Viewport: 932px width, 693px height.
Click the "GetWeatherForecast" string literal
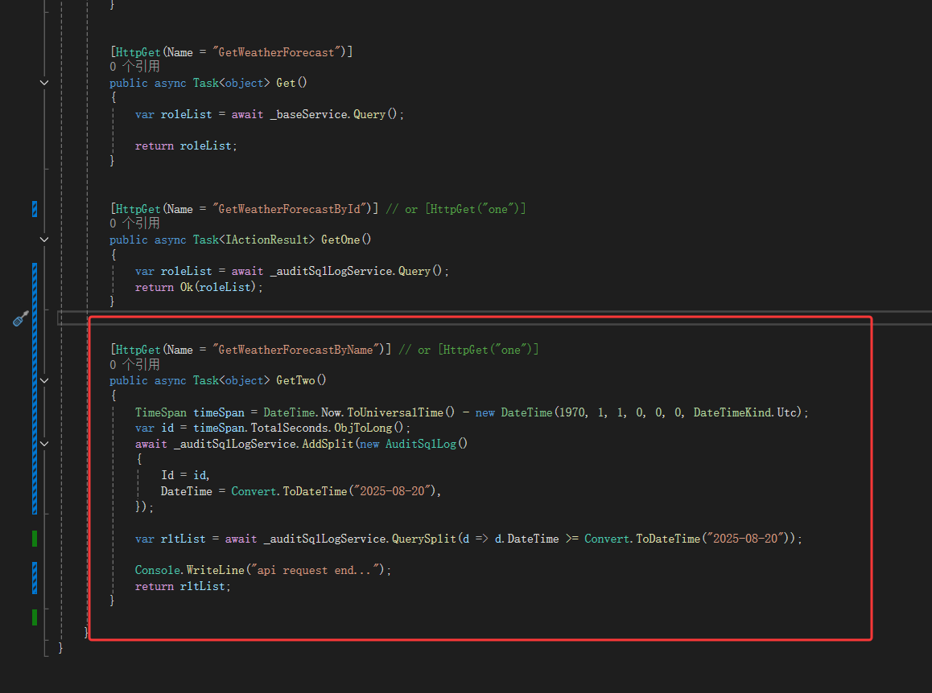[276, 52]
